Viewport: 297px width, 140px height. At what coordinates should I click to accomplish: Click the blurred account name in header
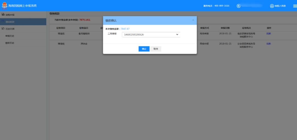pyautogui.click(x=252, y=6)
